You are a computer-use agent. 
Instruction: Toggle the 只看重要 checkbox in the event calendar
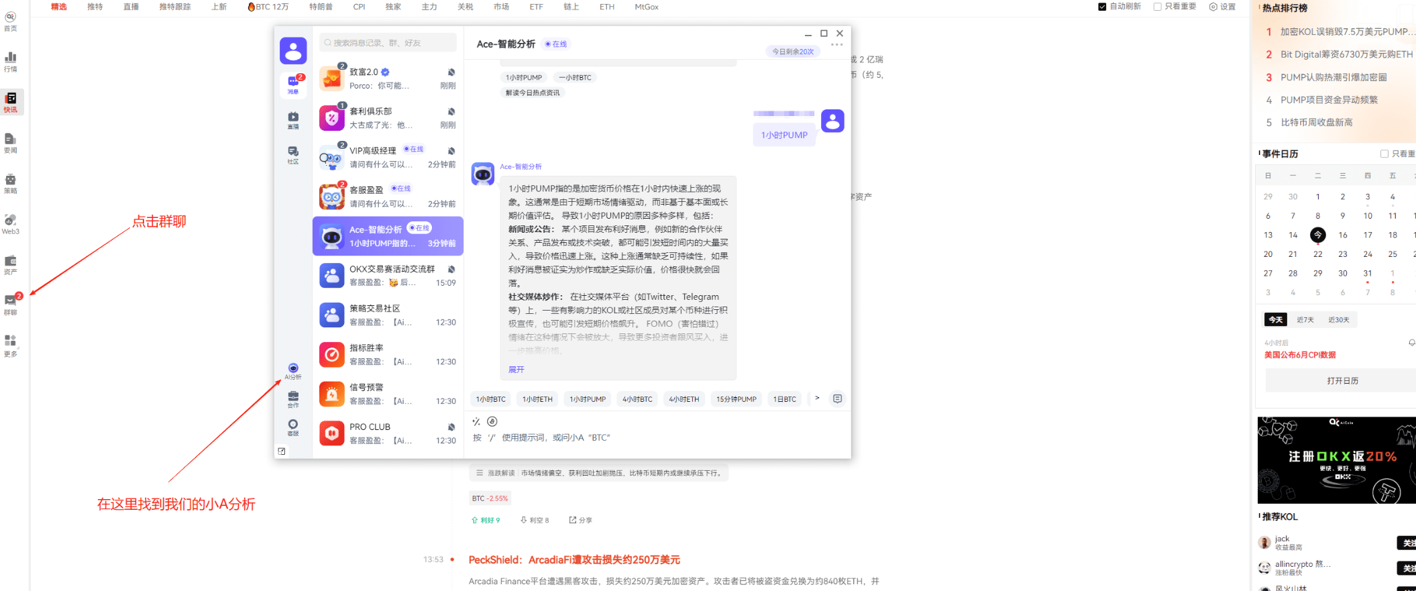(x=1384, y=154)
